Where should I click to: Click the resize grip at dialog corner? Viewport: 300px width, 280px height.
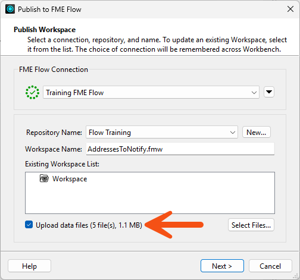[x=295, y=276]
